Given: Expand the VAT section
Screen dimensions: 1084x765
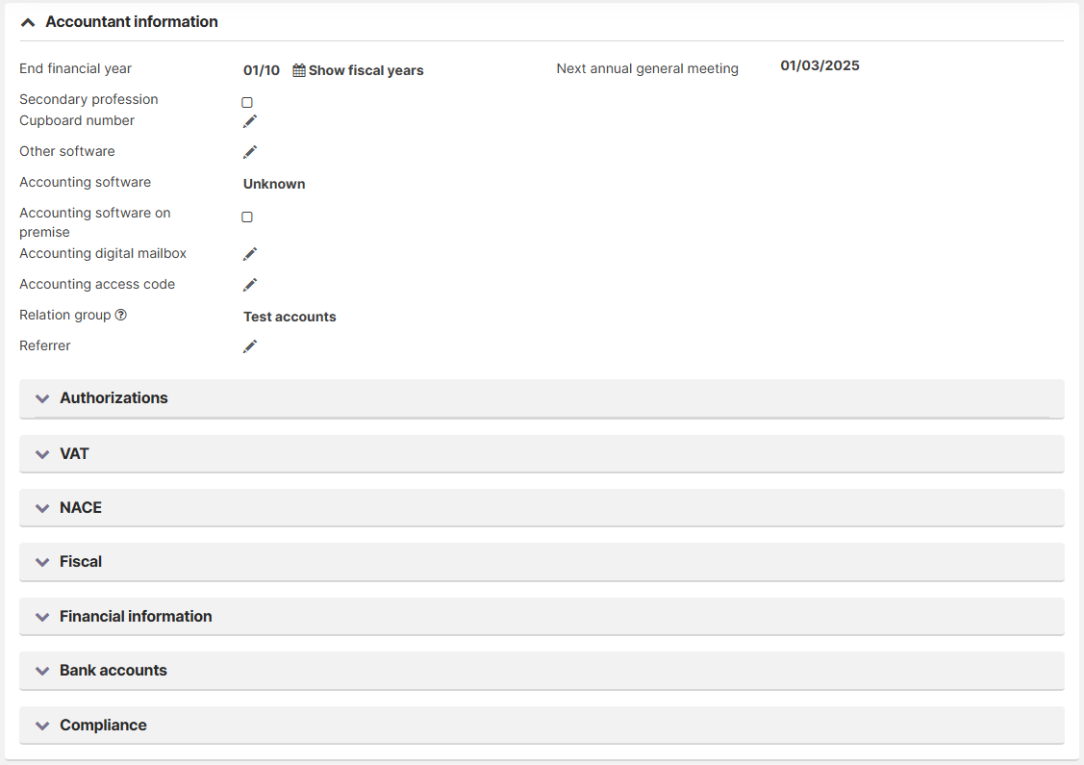Looking at the screenshot, I should tap(42, 454).
